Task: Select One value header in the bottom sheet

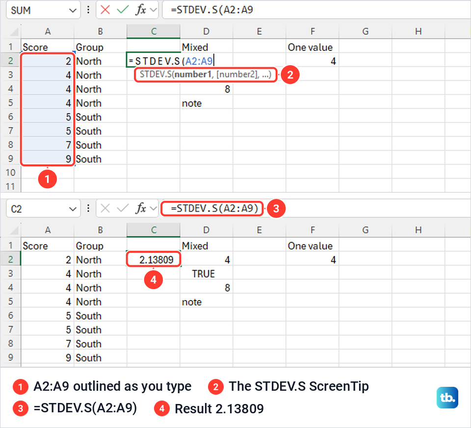Action: coord(313,246)
